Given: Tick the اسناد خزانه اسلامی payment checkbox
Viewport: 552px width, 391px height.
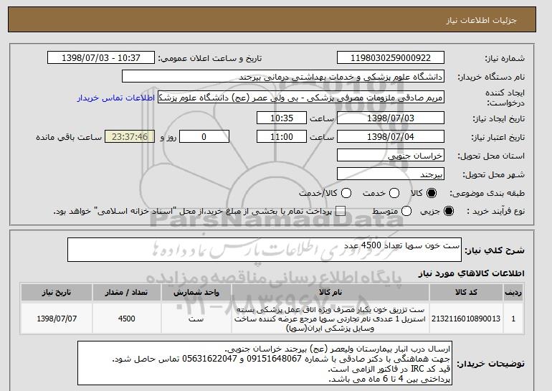Looking at the screenshot, I should 340,211.
